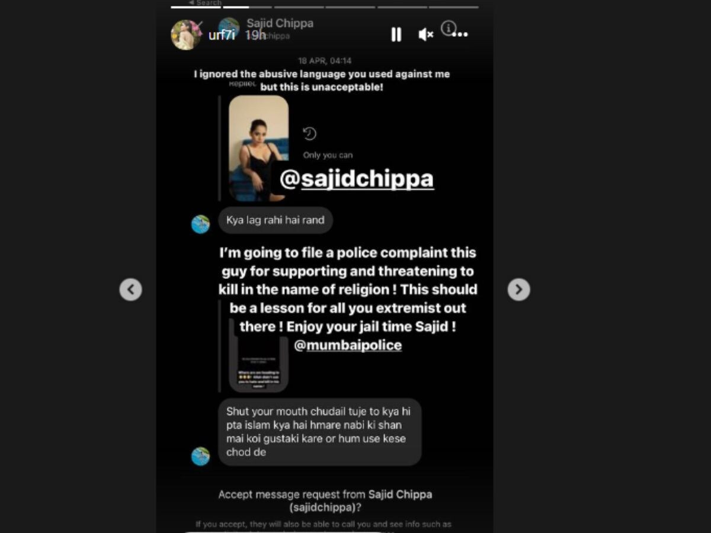The width and height of the screenshot is (711, 533).
Task: Tap the @mumbaipolice mention link
Action: click(x=348, y=345)
